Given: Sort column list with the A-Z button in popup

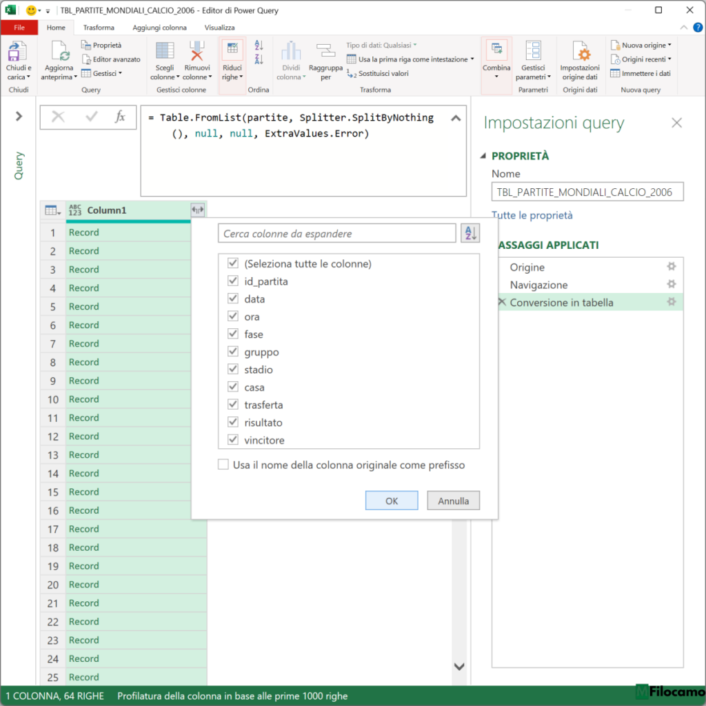Looking at the screenshot, I should (470, 233).
